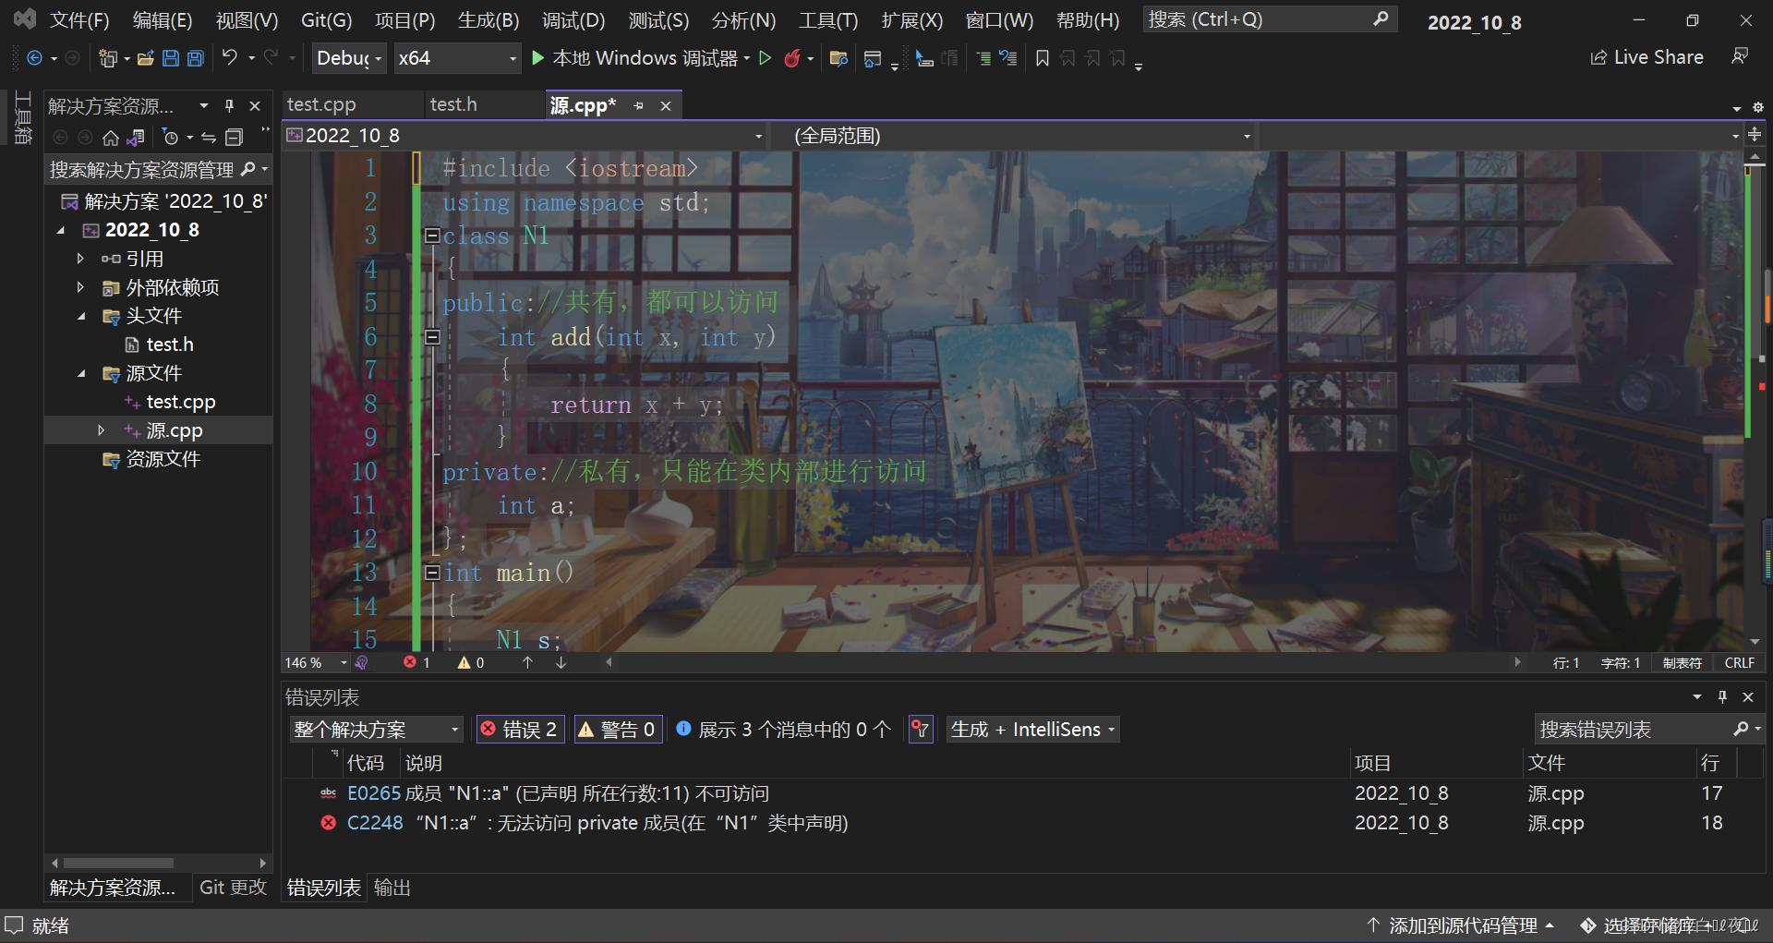Click the home icon in Solution Explorer

(x=111, y=138)
